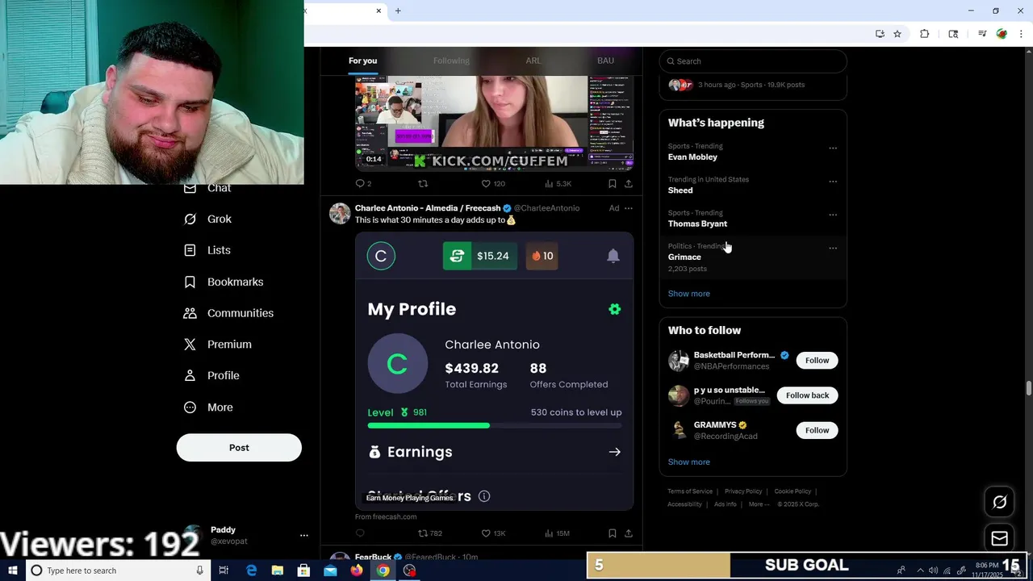Open the Freecash My Profile ad image
Viewport: 1033px width, 581px height.
click(494, 372)
